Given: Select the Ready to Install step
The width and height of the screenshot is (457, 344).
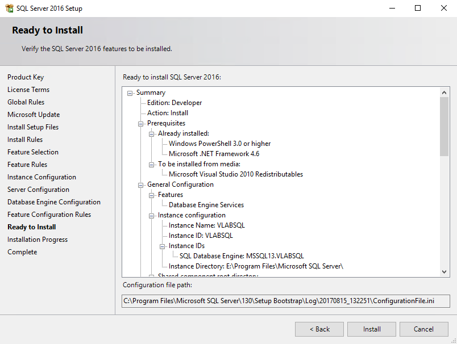Looking at the screenshot, I should [x=32, y=227].
